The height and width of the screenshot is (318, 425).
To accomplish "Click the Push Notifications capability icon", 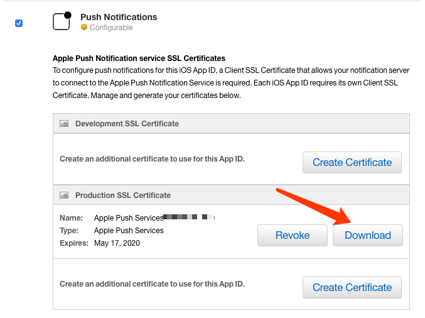I will click(62, 21).
